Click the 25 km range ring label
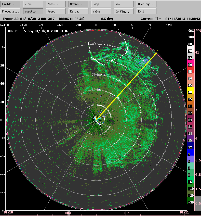 [x=96, y=105]
